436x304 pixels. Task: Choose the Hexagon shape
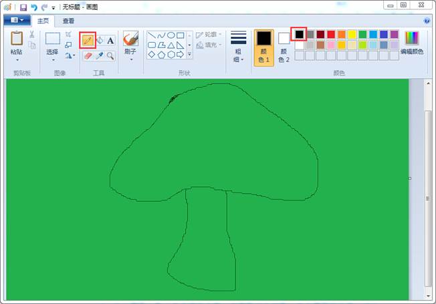171,55
